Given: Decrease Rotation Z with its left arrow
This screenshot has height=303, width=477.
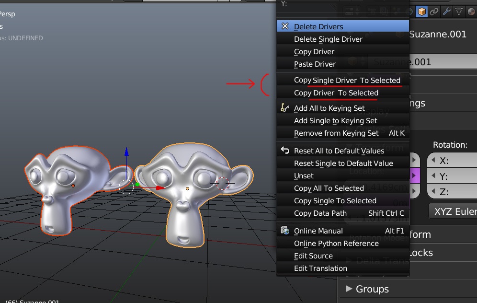Looking at the screenshot, I should point(433,191).
